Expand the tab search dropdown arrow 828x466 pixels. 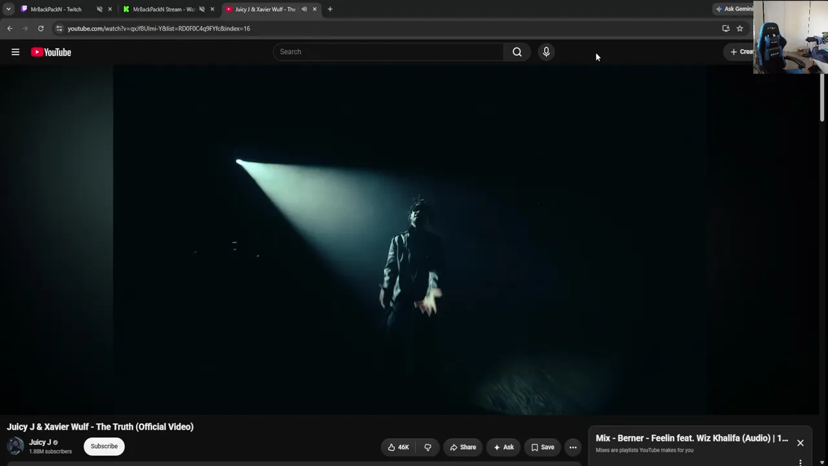point(8,9)
